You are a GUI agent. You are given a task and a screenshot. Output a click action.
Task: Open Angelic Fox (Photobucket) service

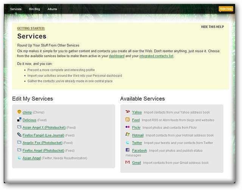point(42,143)
